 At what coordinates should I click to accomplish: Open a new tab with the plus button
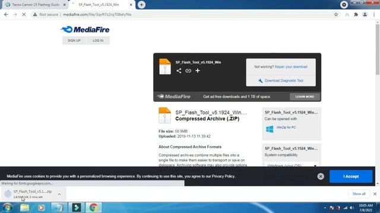[x=141, y=5]
